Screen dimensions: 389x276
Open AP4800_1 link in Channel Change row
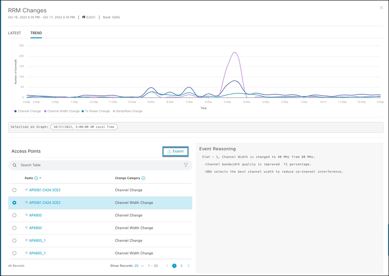click(x=37, y=240)
